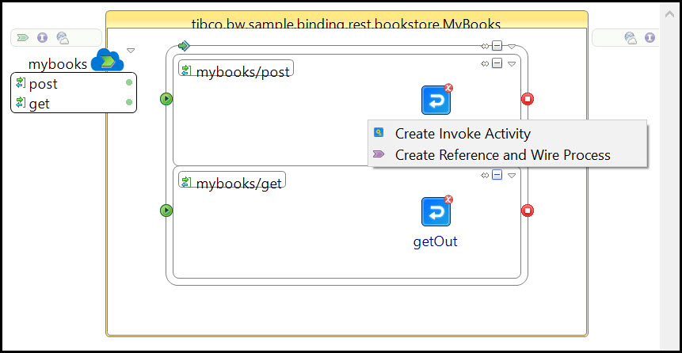
Task: Open the dropdown triangle beside mybooks cloud
Action: pos(131,51)
